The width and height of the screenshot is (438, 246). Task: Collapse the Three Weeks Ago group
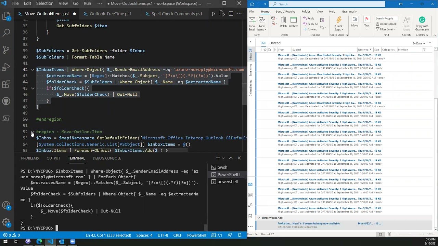pyautogui.click(x=259, y=218)
